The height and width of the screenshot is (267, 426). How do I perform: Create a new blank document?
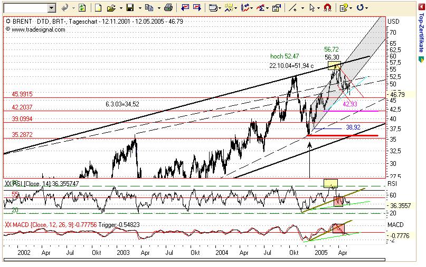click(x=98, y=8)
